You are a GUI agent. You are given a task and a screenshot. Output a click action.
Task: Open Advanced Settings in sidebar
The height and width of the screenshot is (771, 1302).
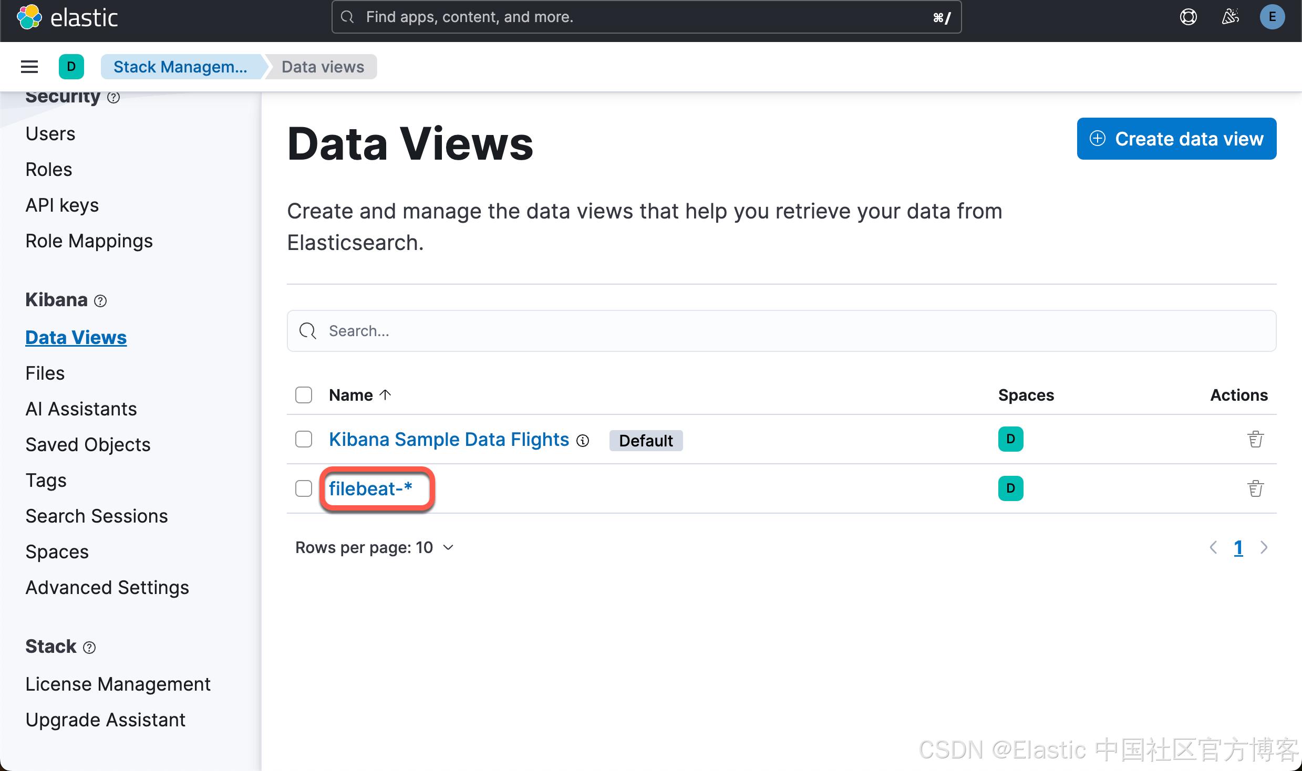click(107, 587)
